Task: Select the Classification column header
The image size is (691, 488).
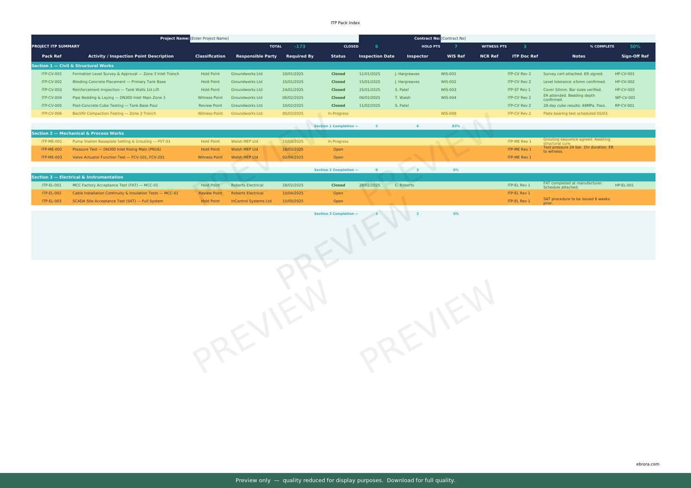Action: click(210, 56)
